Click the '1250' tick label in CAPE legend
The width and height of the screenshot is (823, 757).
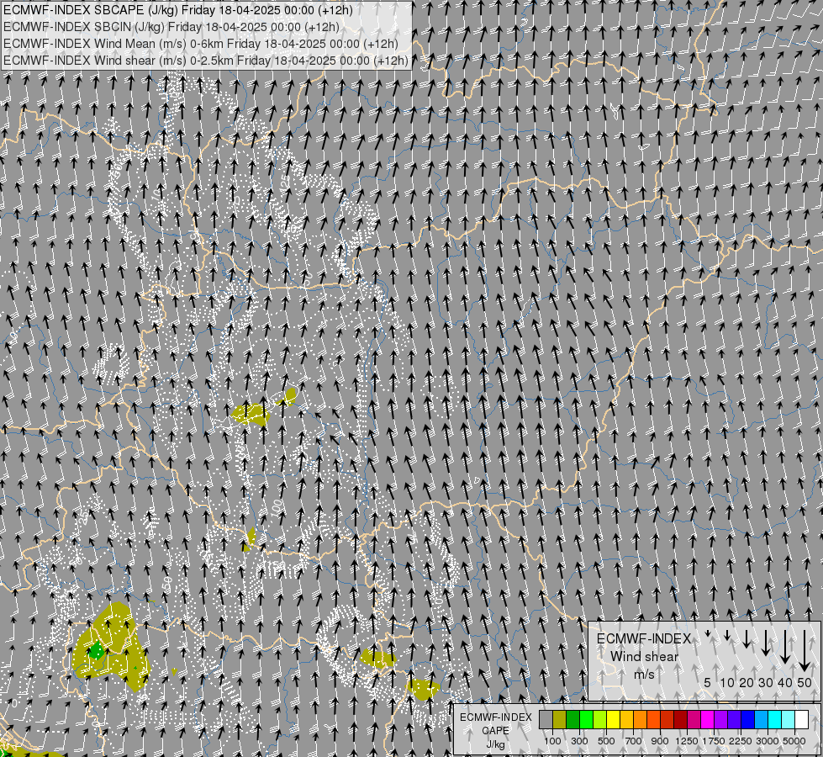pyautogui.click(x=687, y=741)
